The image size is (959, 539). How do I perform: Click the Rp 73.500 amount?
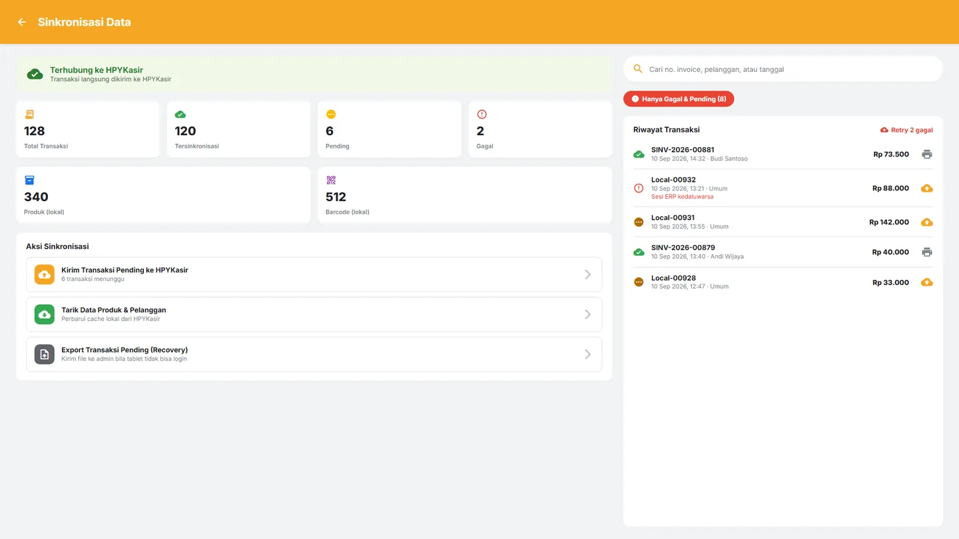tap(891, 154)
